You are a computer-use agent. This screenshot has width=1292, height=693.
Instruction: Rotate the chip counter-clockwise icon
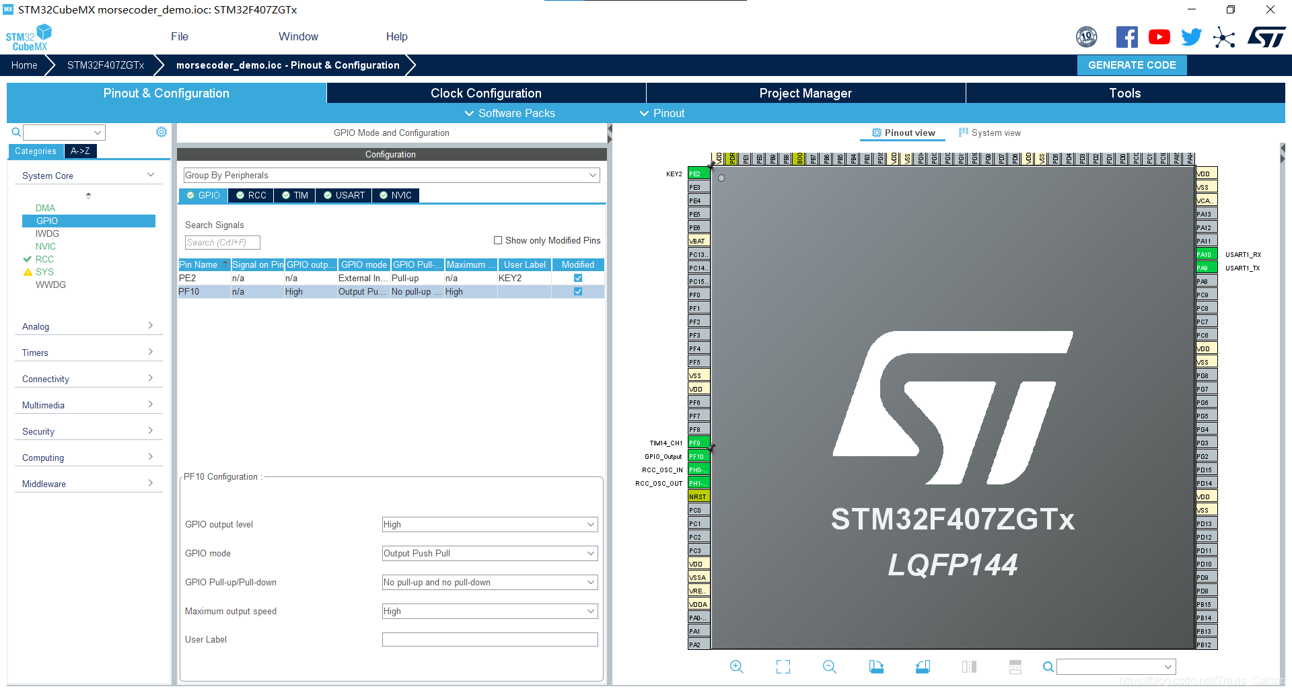point(923,667)
